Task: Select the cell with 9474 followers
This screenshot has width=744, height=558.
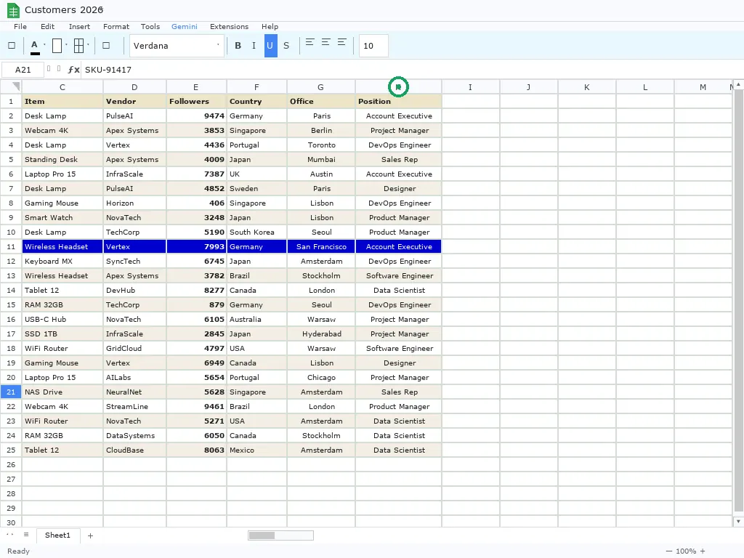Action: [196, 116]
